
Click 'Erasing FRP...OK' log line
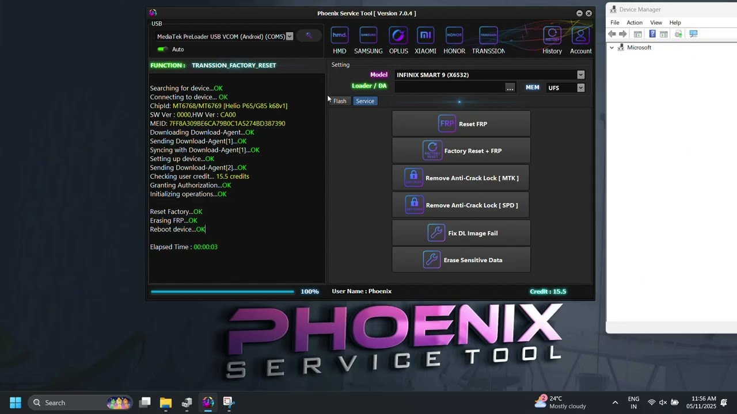pos(173,221)
